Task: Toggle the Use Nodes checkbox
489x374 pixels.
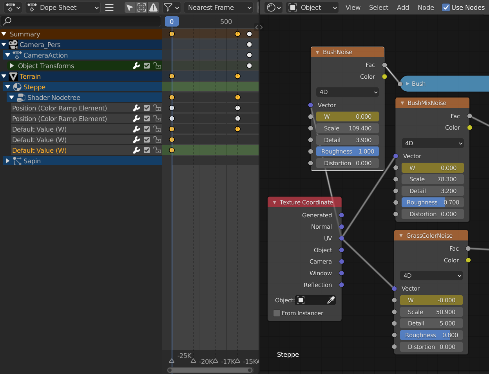Action: [446, 7]
